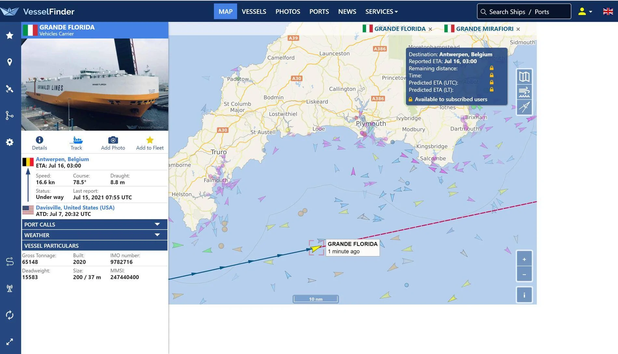The image size is (618, 354).
Task: Click the Speed value 16.6 kn
Action: pos(45,182)
